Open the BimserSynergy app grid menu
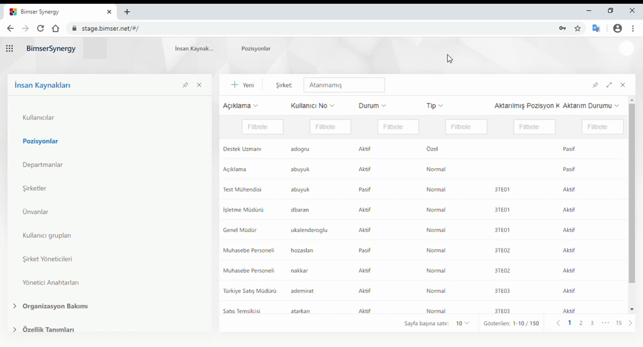The height and width of the screenshot is (347, 643). tap(10, 49)
